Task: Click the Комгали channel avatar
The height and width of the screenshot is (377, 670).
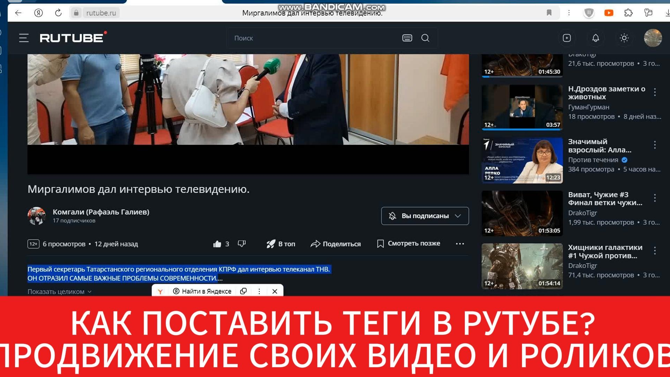Action: (x=37, y=216)
